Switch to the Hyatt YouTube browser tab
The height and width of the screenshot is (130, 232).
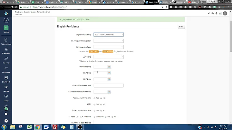[x=194, y=2]
